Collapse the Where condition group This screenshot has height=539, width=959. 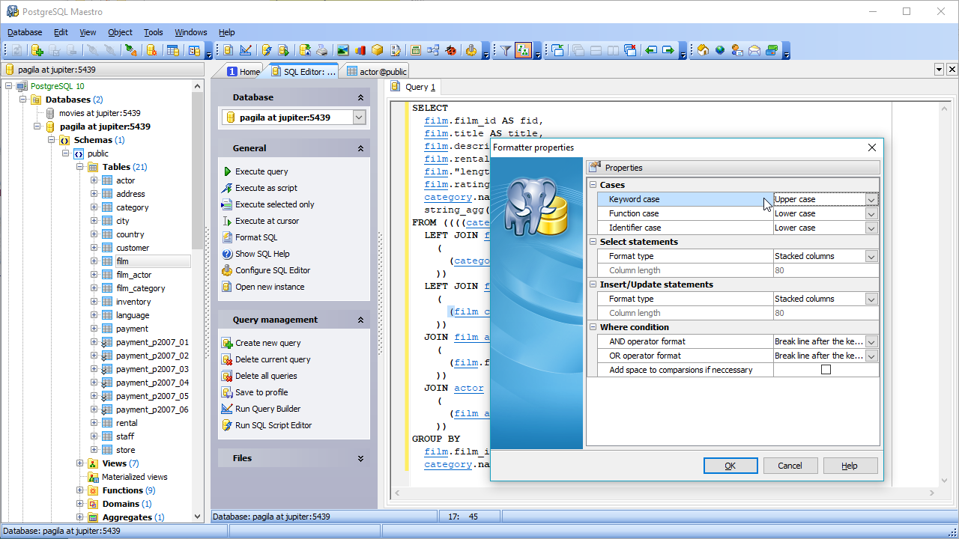click(x=593, y=327)
